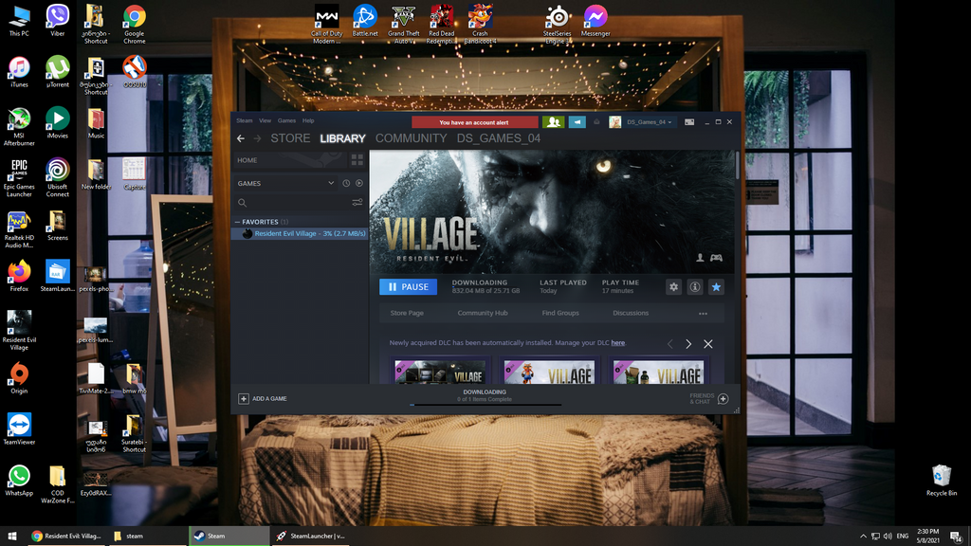This screenshot has width=971, height=546.
Task: Switch to the COMMUNITY tab
Action: pos(412,138)
